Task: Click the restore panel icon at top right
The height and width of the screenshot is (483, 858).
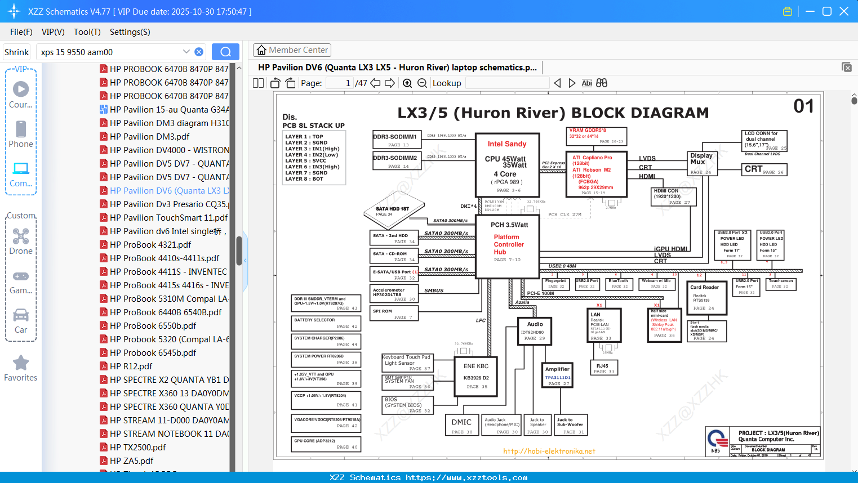Action: tap(847, 67)
